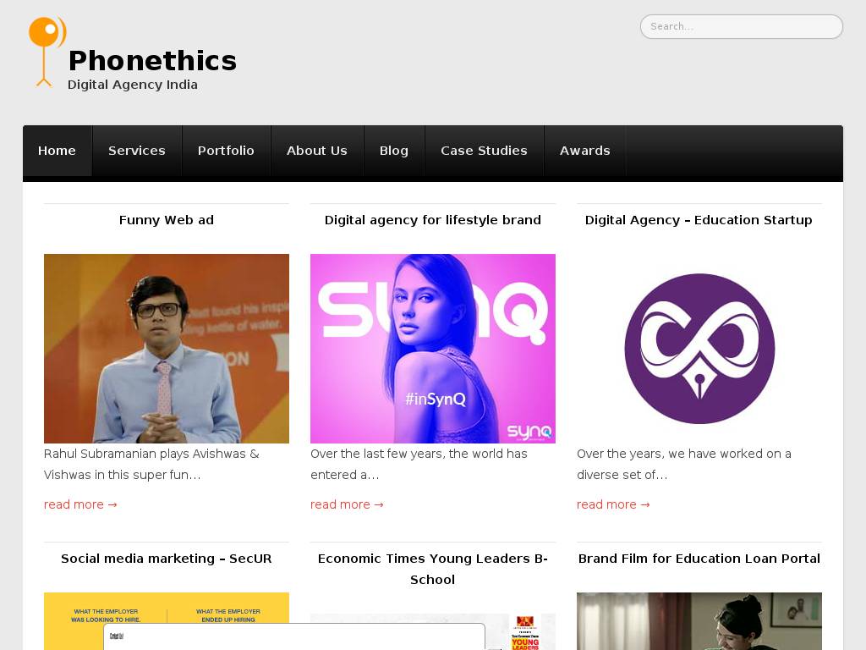Viewport: 866px width, 650px height.
Task: Focus the Search input field
Action: pyautogui.click(x=741, y=26)
